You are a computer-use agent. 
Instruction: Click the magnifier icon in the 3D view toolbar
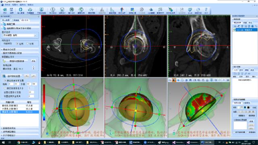tap(170, 80)
